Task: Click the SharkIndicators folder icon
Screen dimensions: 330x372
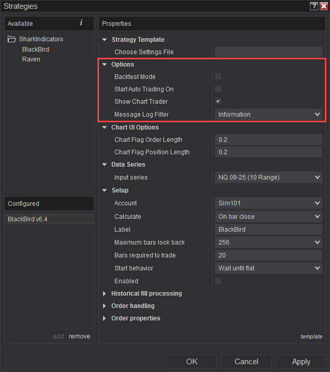Action: 12,39
